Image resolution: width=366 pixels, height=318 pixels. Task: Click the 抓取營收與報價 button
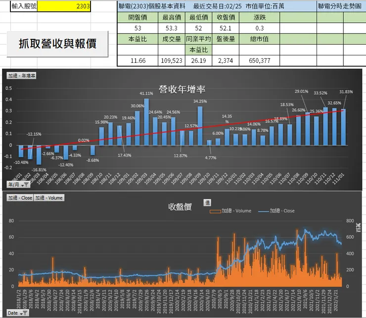(57, 44)
